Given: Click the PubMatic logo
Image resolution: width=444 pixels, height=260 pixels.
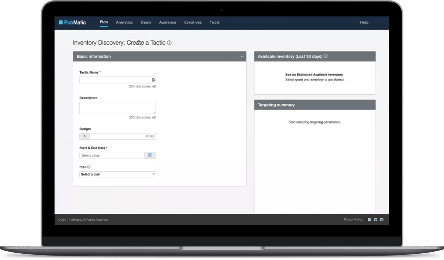Looking at the screenshot, I should tap(72, 23).
